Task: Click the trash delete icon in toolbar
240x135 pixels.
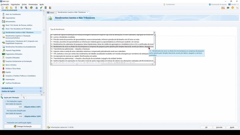Action: pos(16,8)
